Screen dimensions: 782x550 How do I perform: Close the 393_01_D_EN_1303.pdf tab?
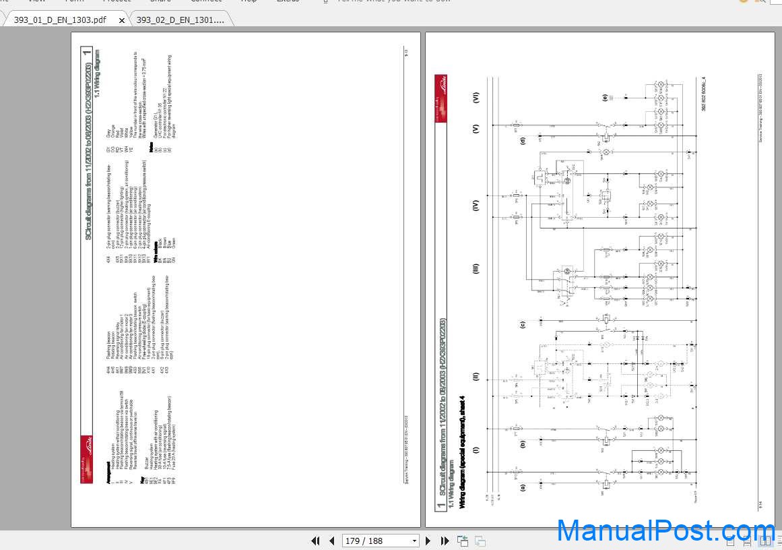[x=122, y=20]
